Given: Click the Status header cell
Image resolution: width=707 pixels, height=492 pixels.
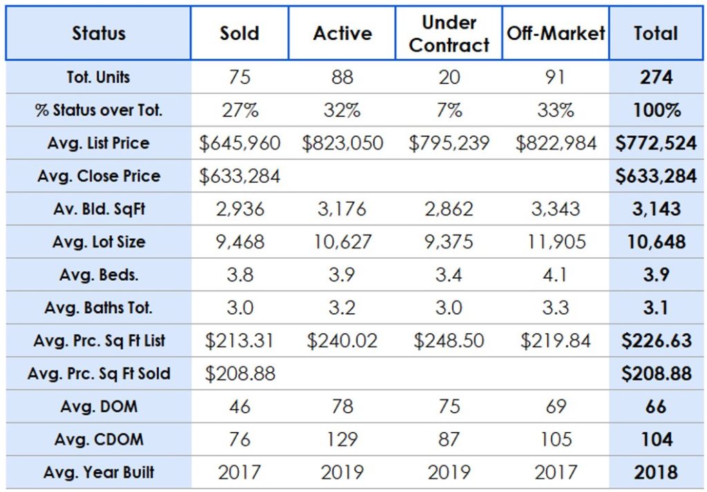Looking at the screenshot, I should point(99,33).
